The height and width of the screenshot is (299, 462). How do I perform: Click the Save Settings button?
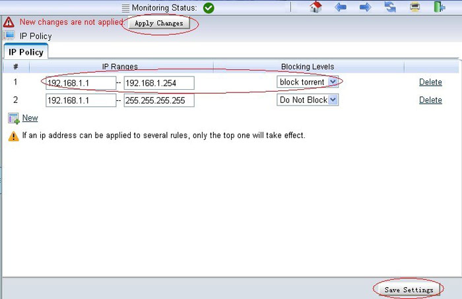tap(409, 290)
